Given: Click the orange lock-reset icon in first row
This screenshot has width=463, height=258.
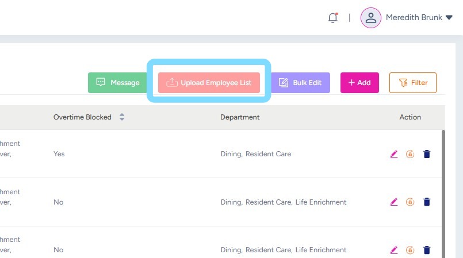Looking at the screenshot, I should tap(410, 154).
